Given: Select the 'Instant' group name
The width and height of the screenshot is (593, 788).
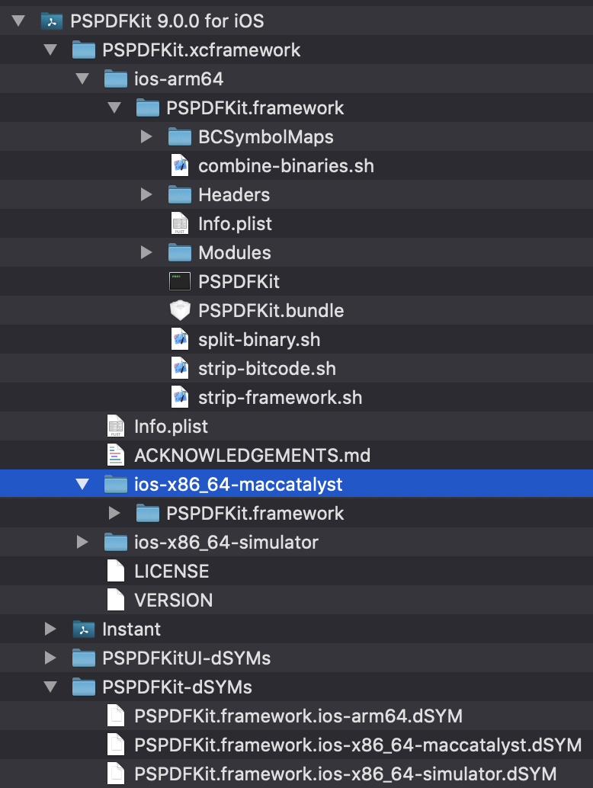Looking at the screenshot, I should pos(131,629).
